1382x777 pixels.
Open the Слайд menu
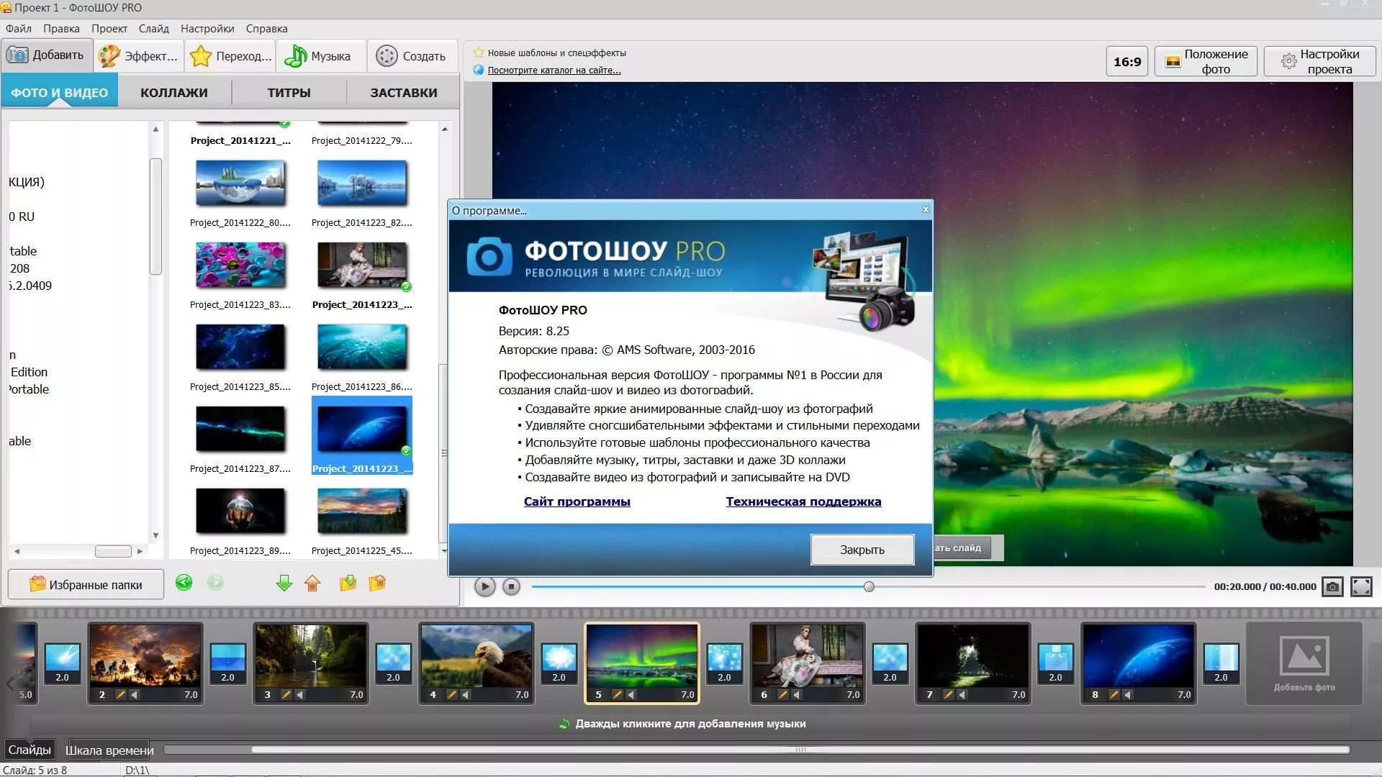153,29
